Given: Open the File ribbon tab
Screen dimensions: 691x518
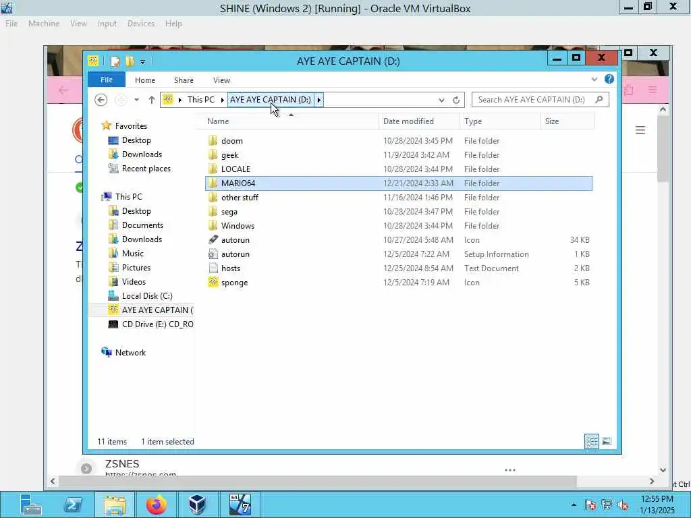Looking at the screenshot, I should 107,80.
